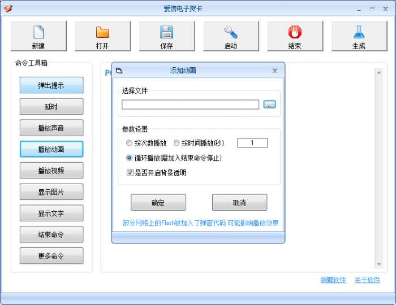Click the 弹出提示 command button
Screen dimensions: 396x305
tap(51, 85)
